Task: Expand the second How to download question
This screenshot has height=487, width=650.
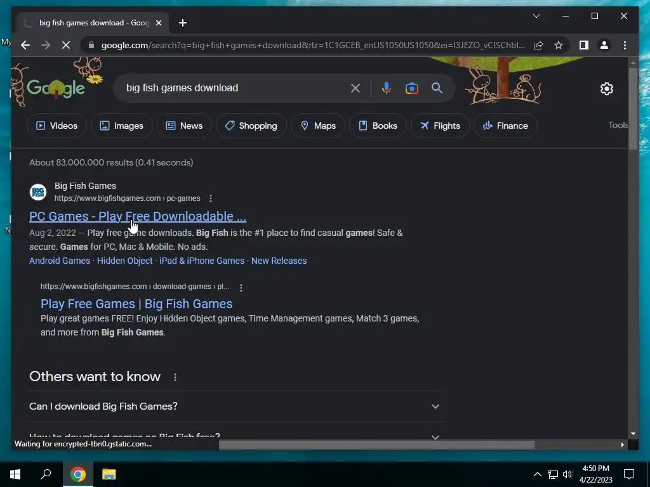Action: [x=236, y=436]
